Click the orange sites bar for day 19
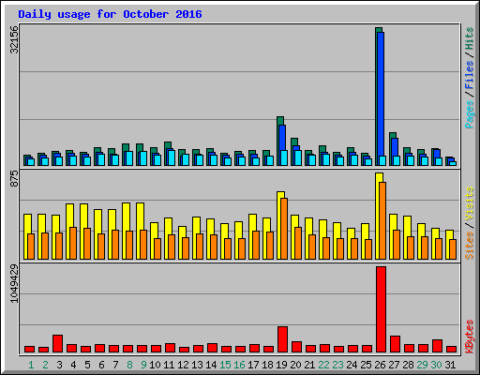 pos(284,229)
